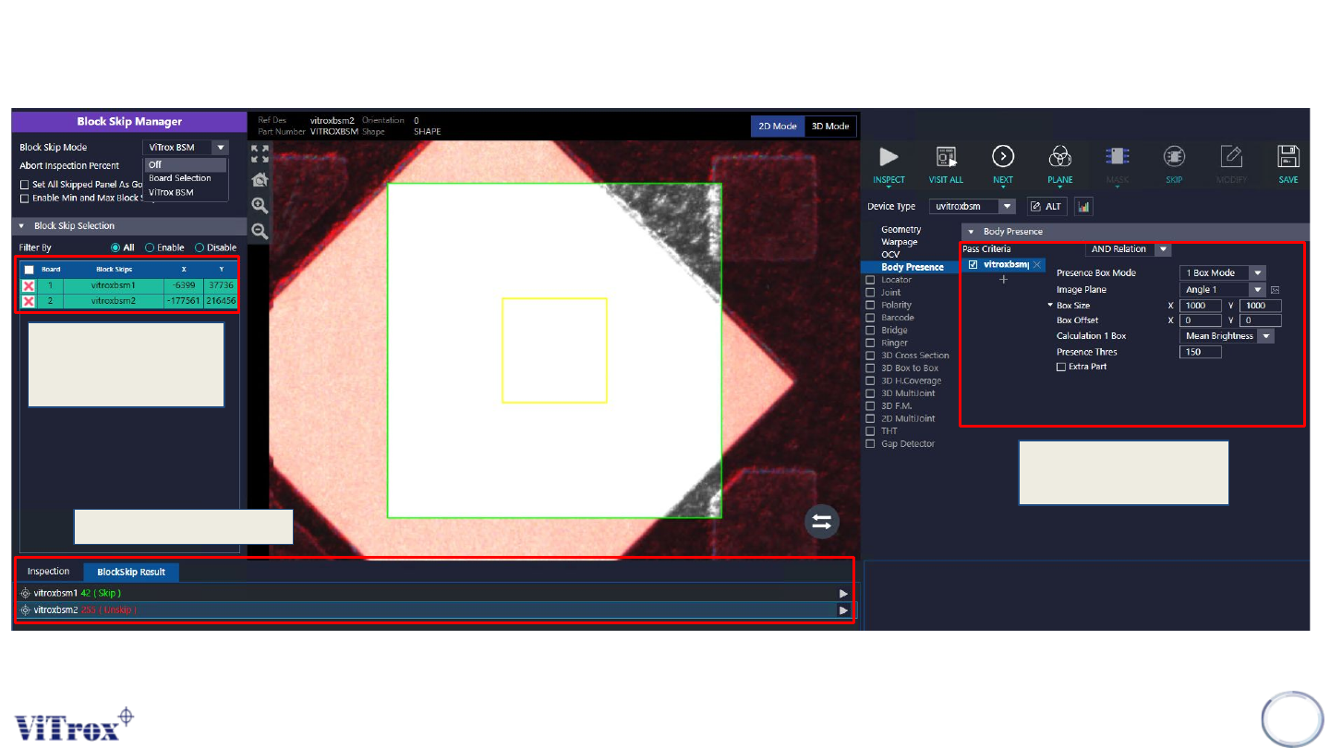Switch to 3D Mode

(829, 127)
